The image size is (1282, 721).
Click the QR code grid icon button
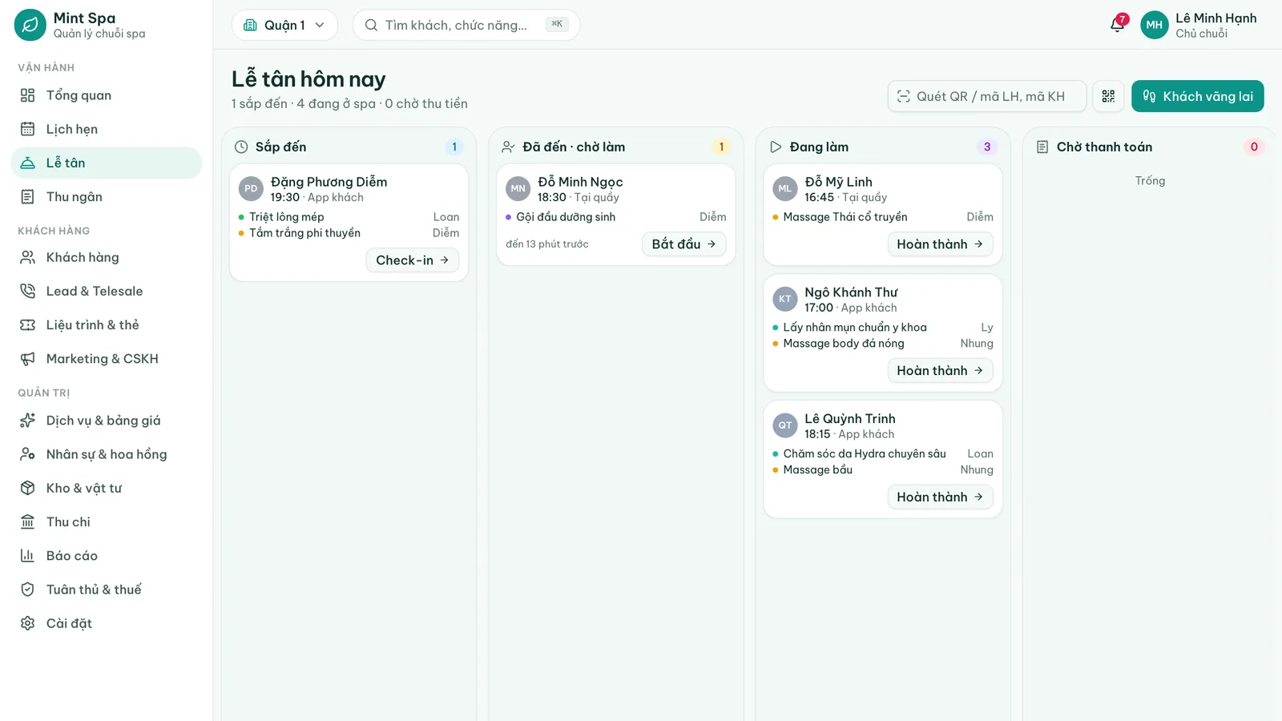[1108, 96]
